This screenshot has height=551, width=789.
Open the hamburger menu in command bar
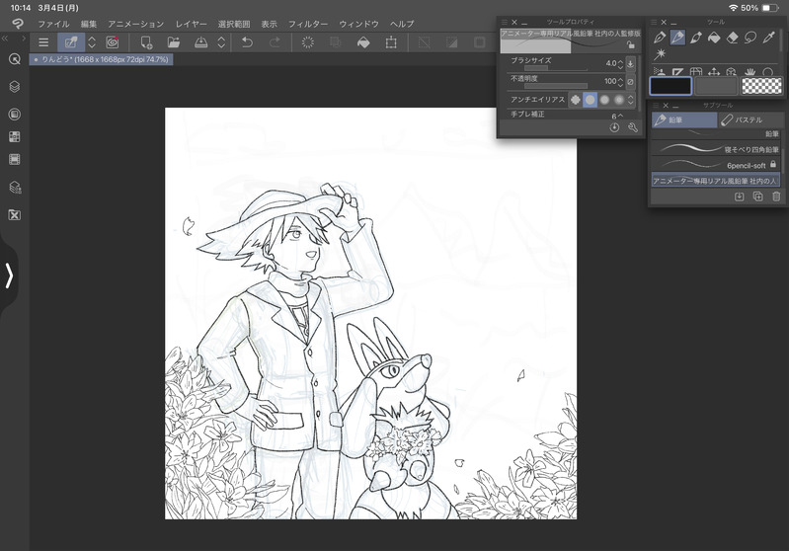[x=43, y=42]
